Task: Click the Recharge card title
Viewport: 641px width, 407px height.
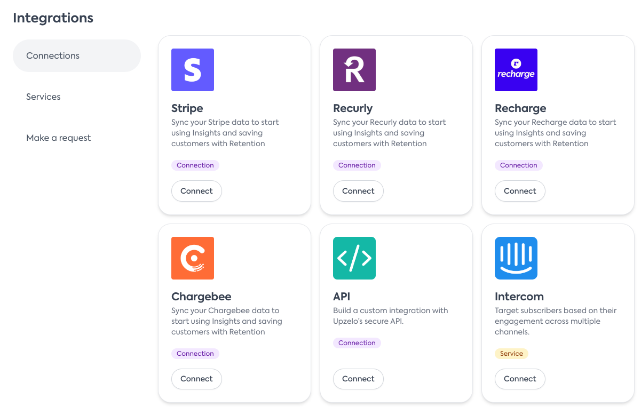Action: [520, 108]
